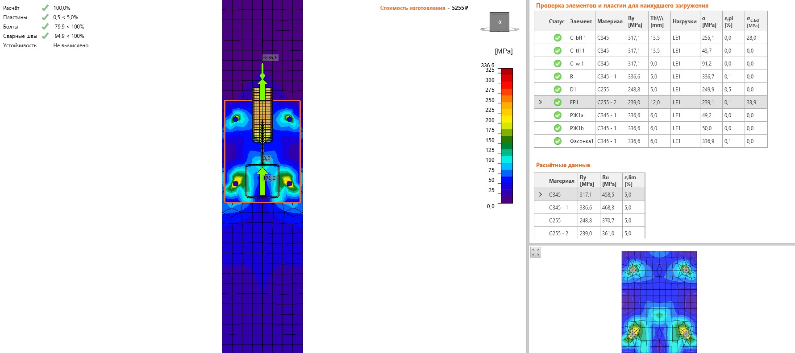Click the Не вычислено stability result
The width and height of the screenshot is (795, 353).
[x=71, y=45]
